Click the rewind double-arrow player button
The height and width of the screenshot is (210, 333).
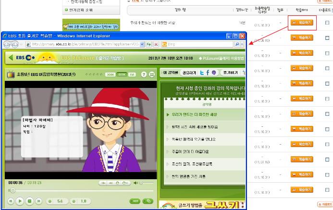point(11,201)
